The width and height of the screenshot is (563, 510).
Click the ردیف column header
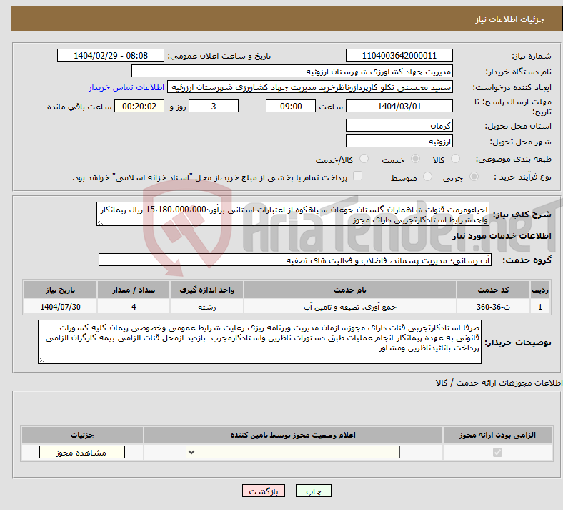tap(540, 290)
